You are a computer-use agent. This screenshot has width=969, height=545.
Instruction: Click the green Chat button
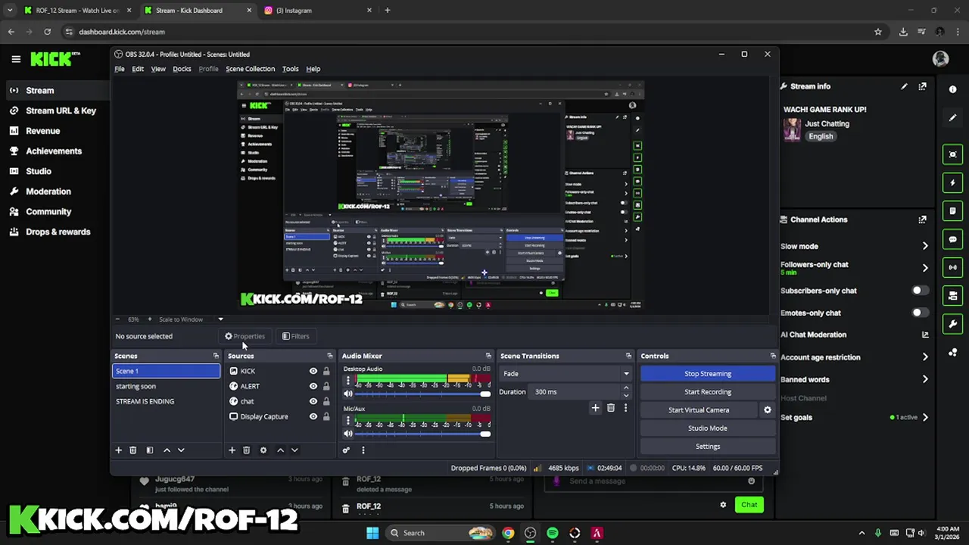[749, 505]
